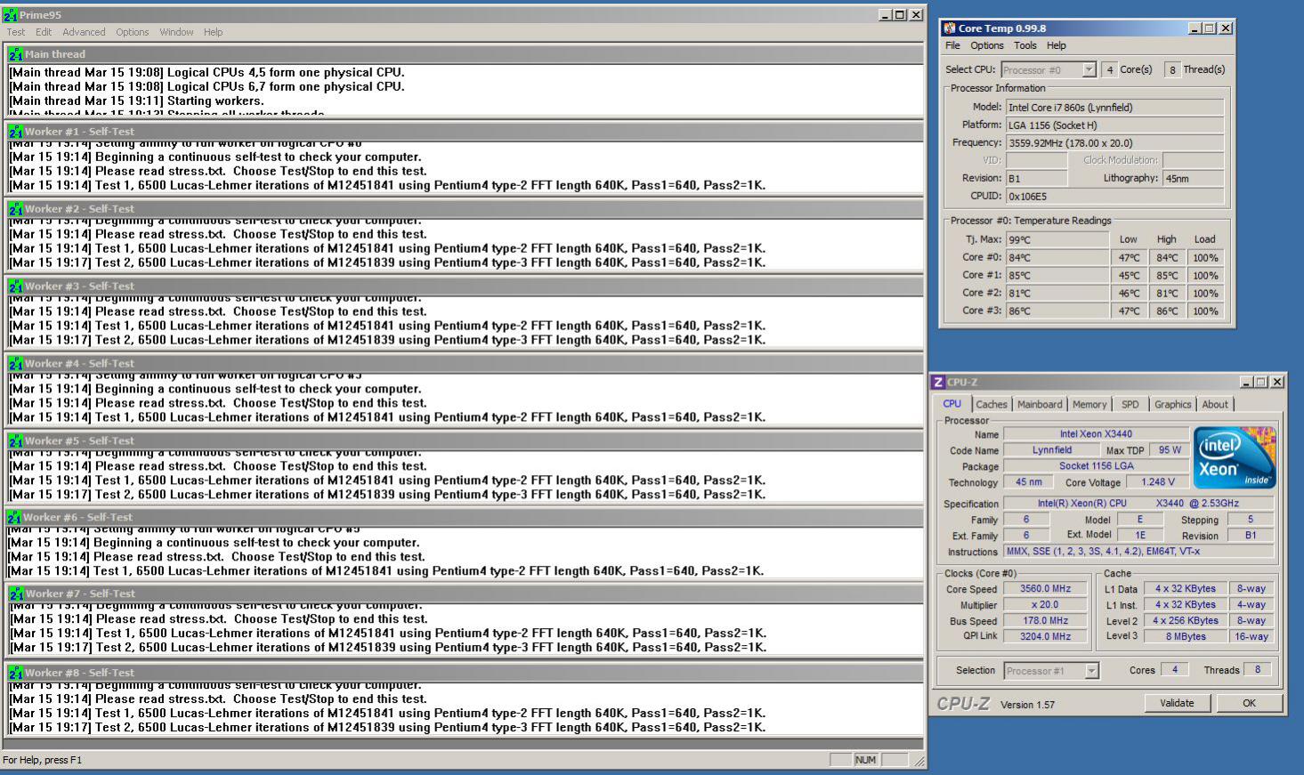Select the CPU tab in CPU-Z
The image size is (1304, 775).
click(x=952, y=404)
